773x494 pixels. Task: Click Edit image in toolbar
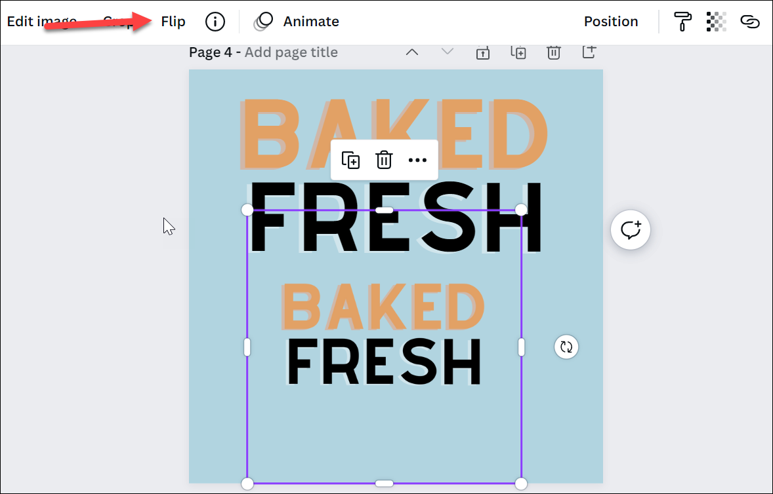coord(42,22)
